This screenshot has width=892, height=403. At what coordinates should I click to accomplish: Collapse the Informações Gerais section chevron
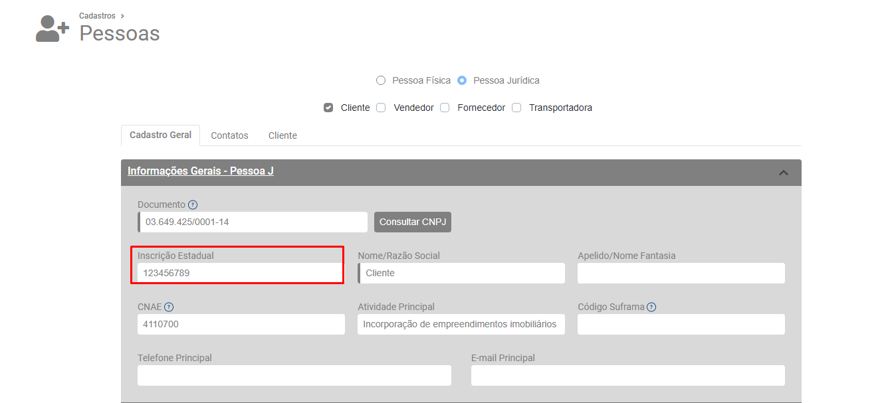point(784,173)
